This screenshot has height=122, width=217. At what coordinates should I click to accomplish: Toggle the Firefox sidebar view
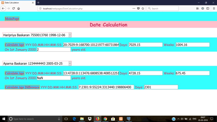click(x=208, y=8)
